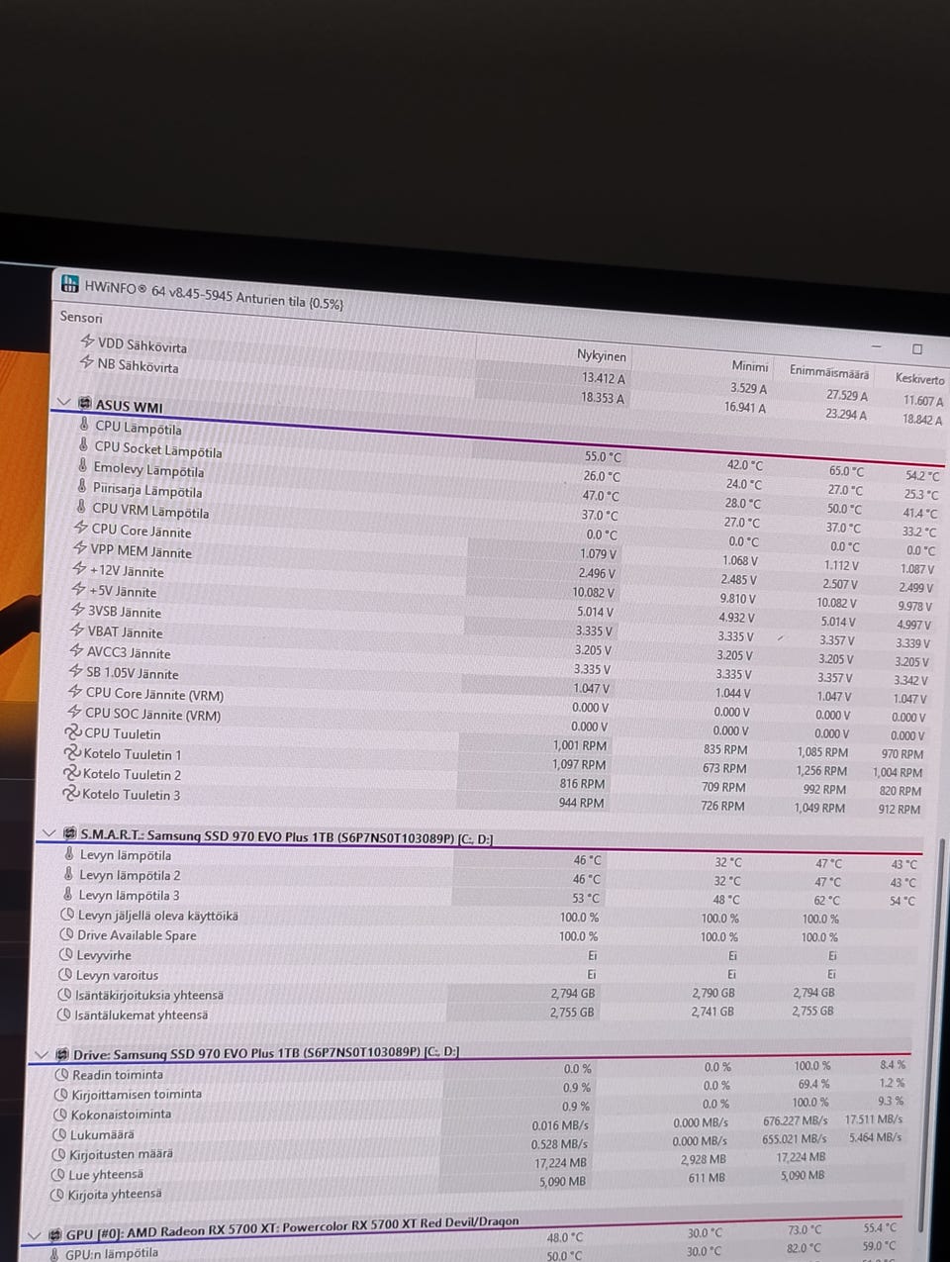Click the Minimi column header
This screenshot has height=1262, width=950.
pyautogui.click(x=749, y=365)
